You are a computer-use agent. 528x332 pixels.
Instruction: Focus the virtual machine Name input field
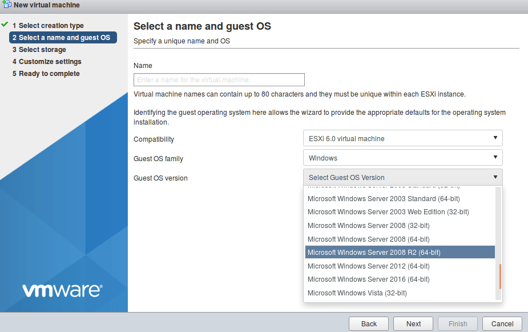pyautogui.click(x=219, y=80)
